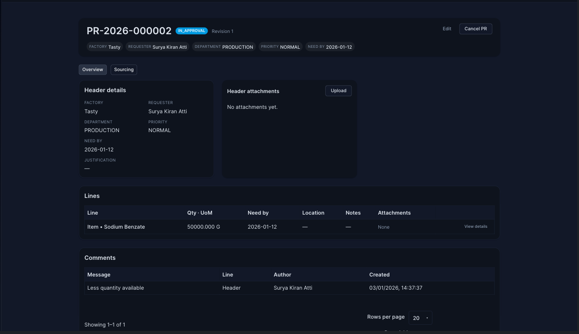
Task: Click the Qty · UoM column header
Action: coord(200,213)
